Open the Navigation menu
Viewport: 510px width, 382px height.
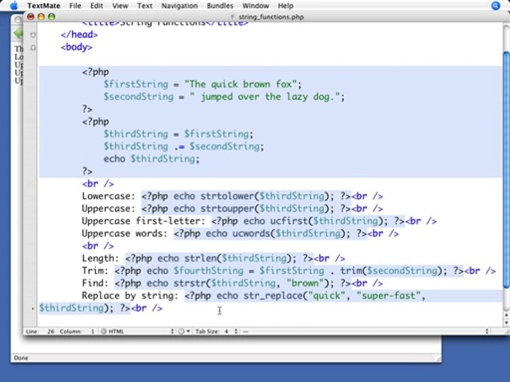pos(180,6)
